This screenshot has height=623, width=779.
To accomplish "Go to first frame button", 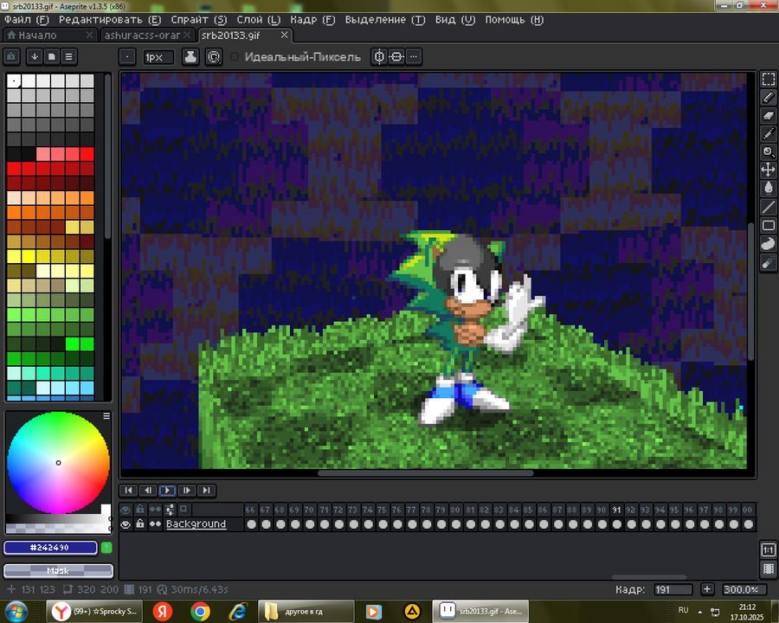I will [x=129, y=491].
